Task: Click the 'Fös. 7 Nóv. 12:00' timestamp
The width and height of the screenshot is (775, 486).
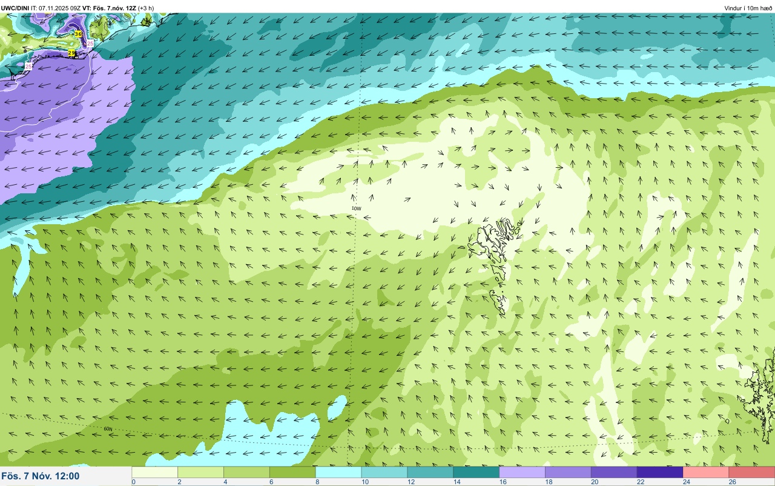Action: point(41,476)
